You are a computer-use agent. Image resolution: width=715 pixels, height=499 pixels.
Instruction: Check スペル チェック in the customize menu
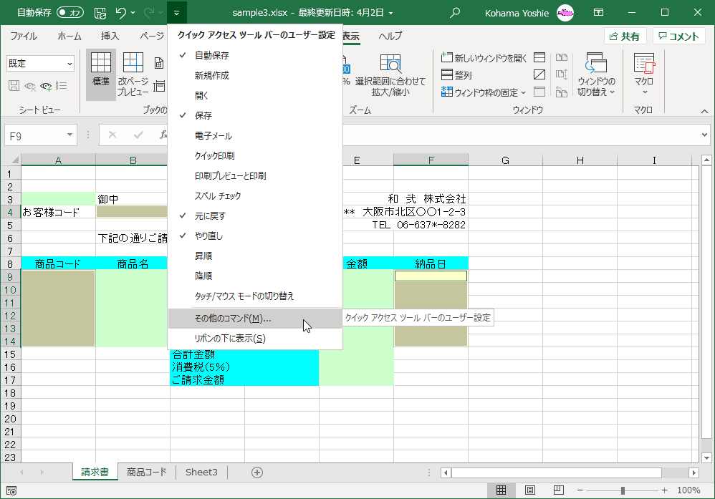(x=255, y=196)
